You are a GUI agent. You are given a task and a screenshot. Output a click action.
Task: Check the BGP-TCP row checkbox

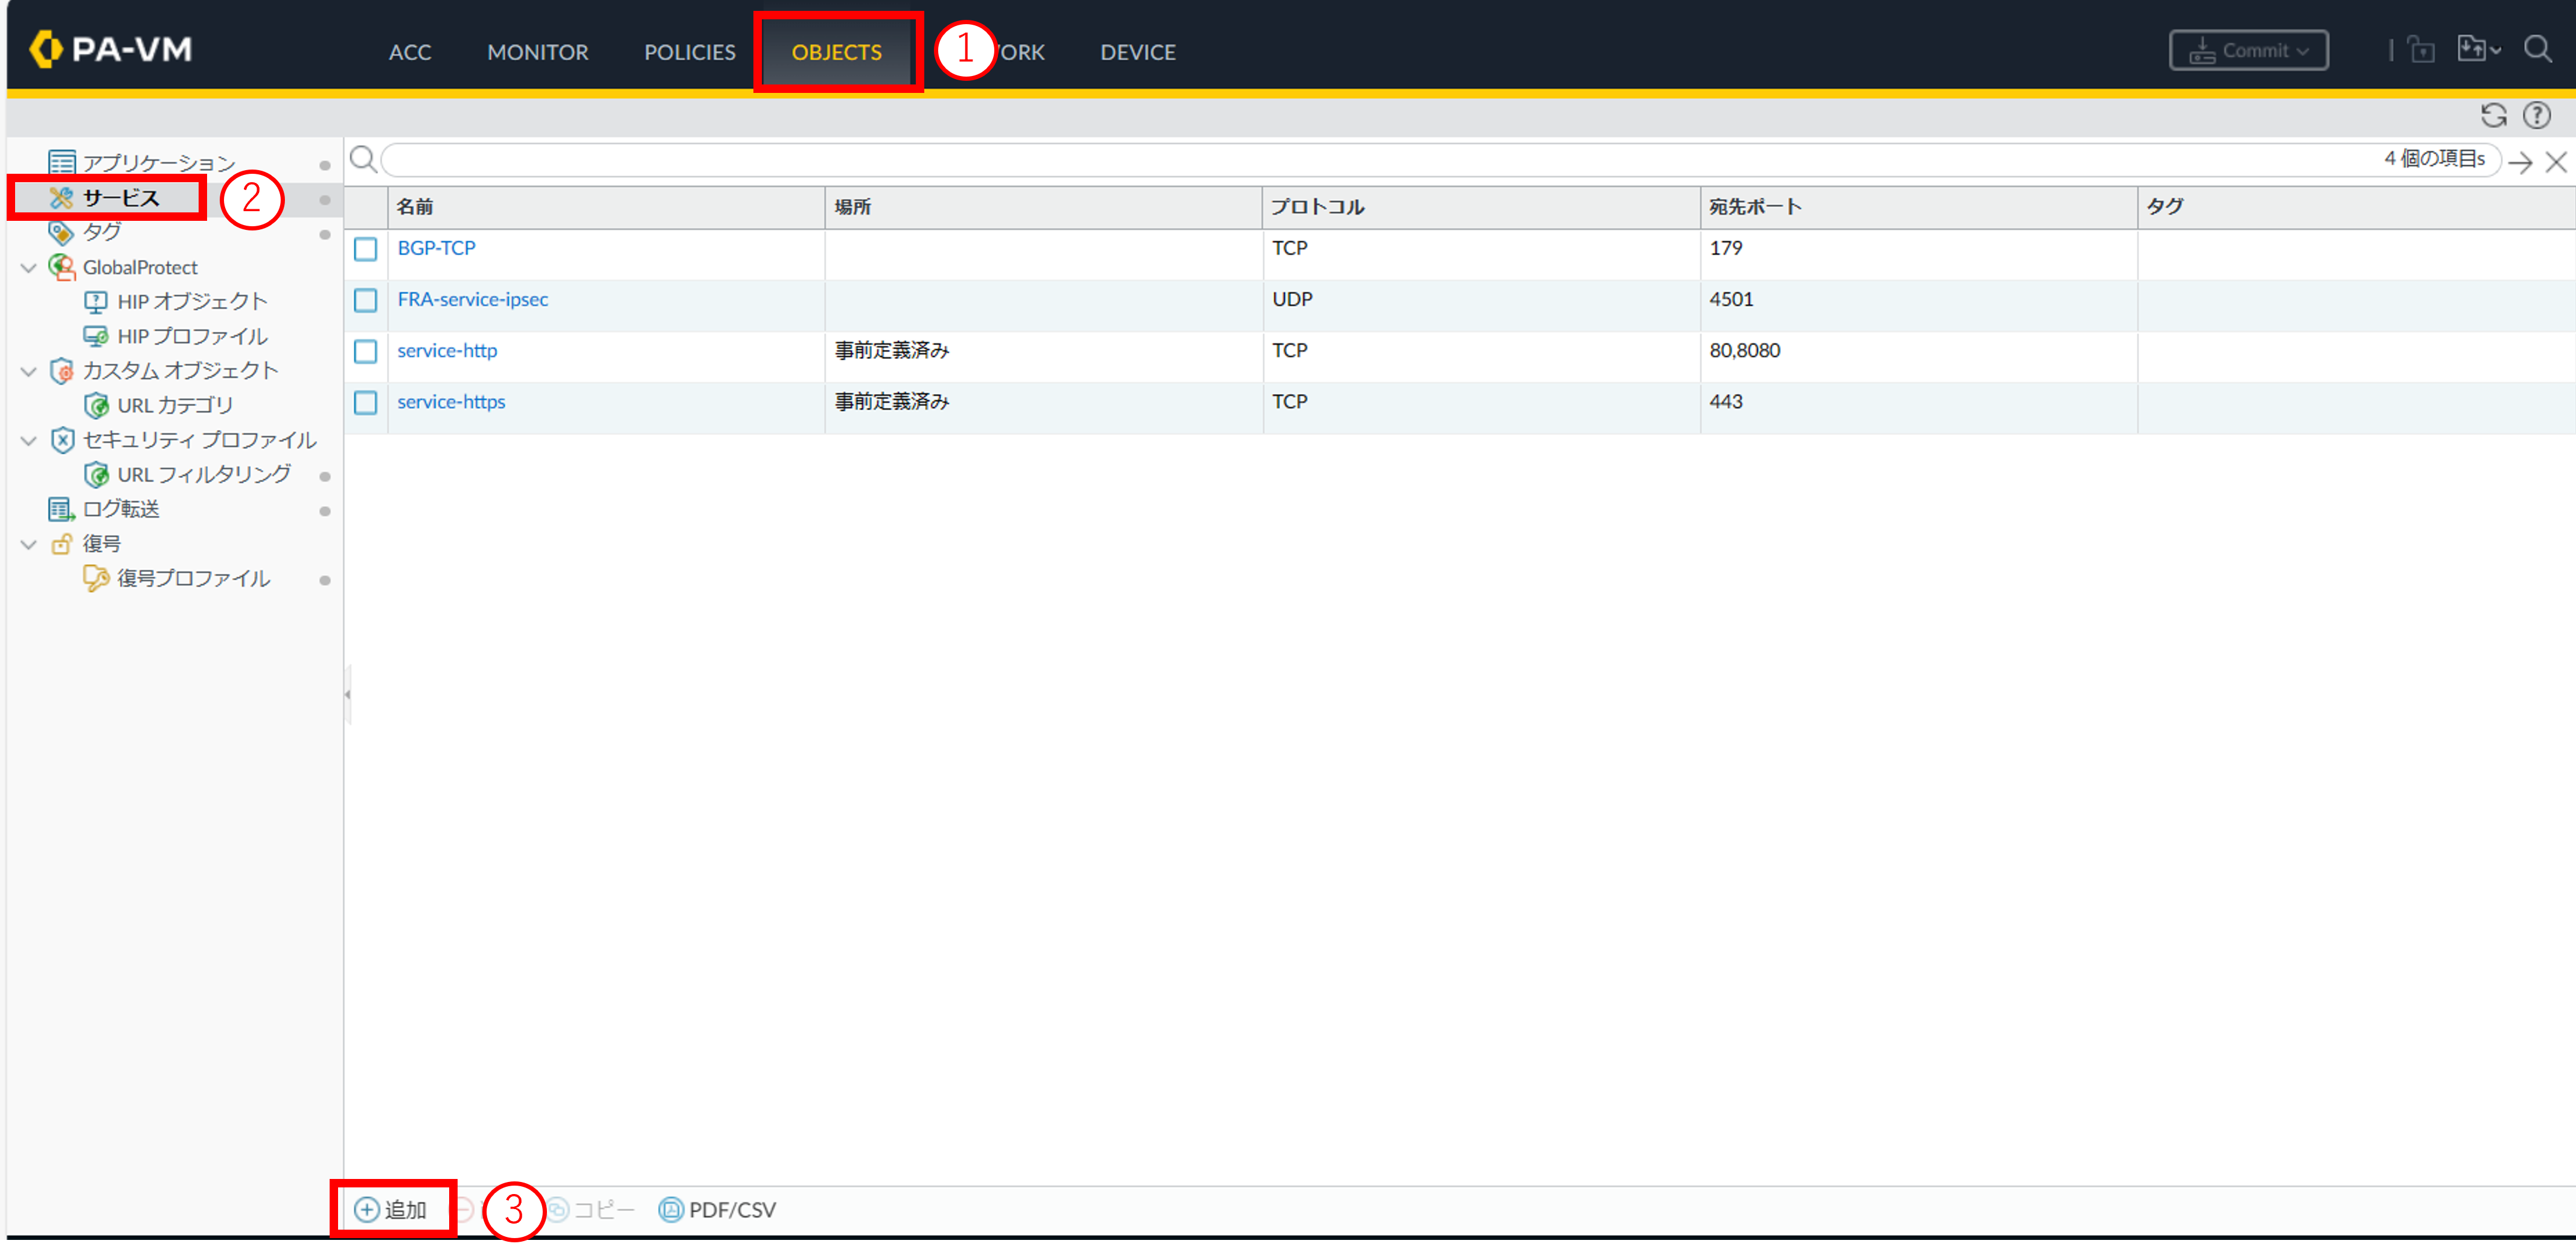(366, 249)
